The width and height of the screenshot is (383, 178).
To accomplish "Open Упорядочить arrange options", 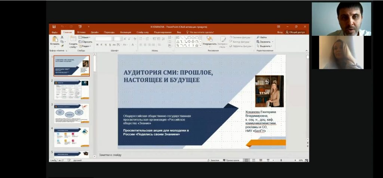I will 209,41.
